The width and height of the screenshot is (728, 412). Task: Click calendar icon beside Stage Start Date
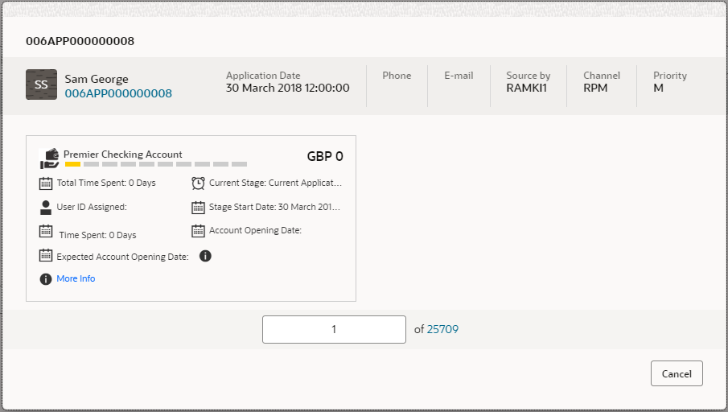(x=198, y=208)
